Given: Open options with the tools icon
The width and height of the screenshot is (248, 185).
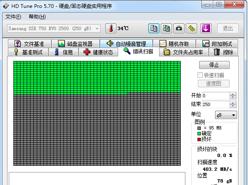Looking at the screenshot, I should click(191, 28).
